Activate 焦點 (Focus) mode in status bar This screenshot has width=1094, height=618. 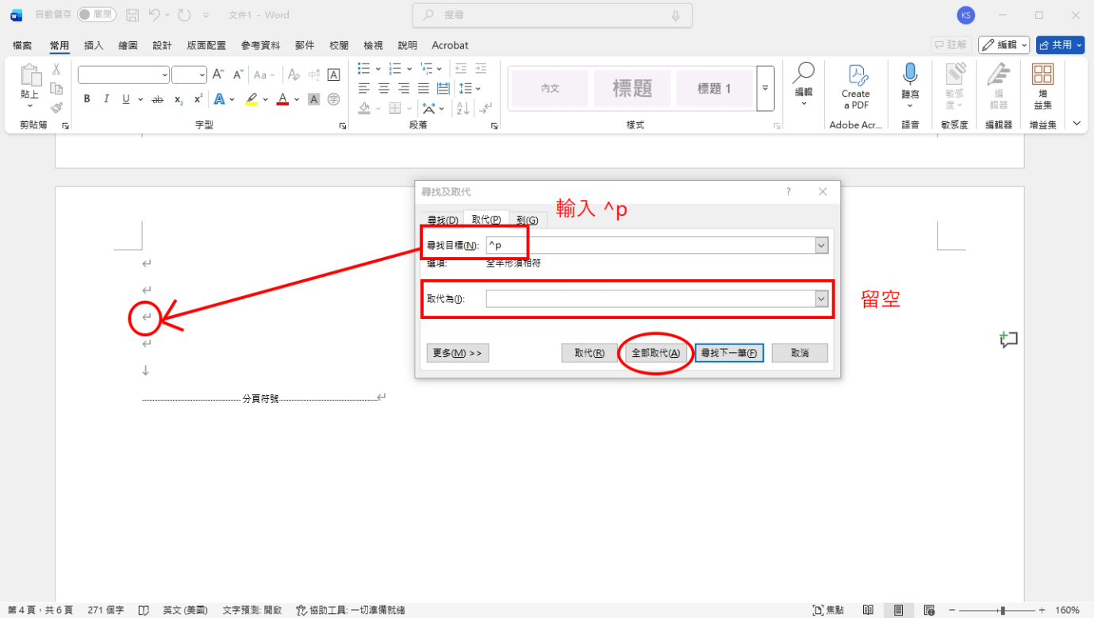point(829,609)
